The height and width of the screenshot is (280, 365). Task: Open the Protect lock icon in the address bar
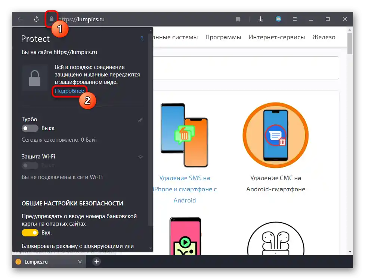click(52, 19)
